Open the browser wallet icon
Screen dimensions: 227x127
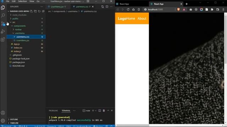coord(217,10)
